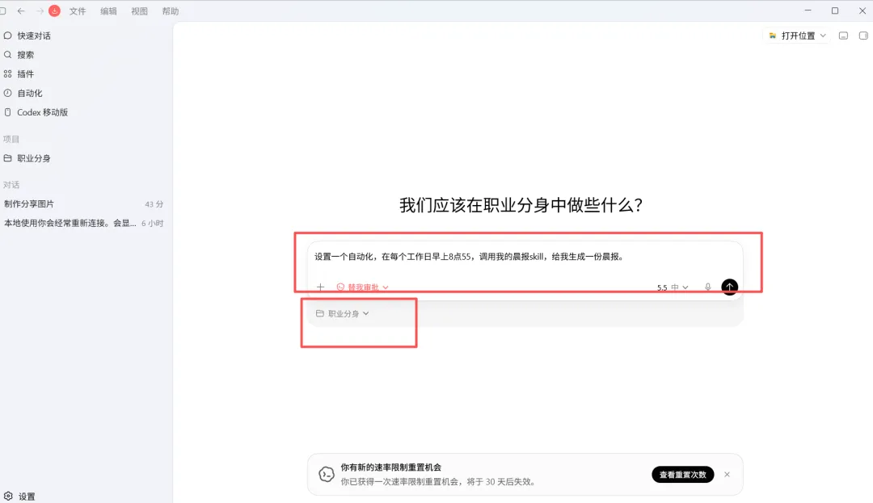Click the black send arrow button

click(729, 287)
